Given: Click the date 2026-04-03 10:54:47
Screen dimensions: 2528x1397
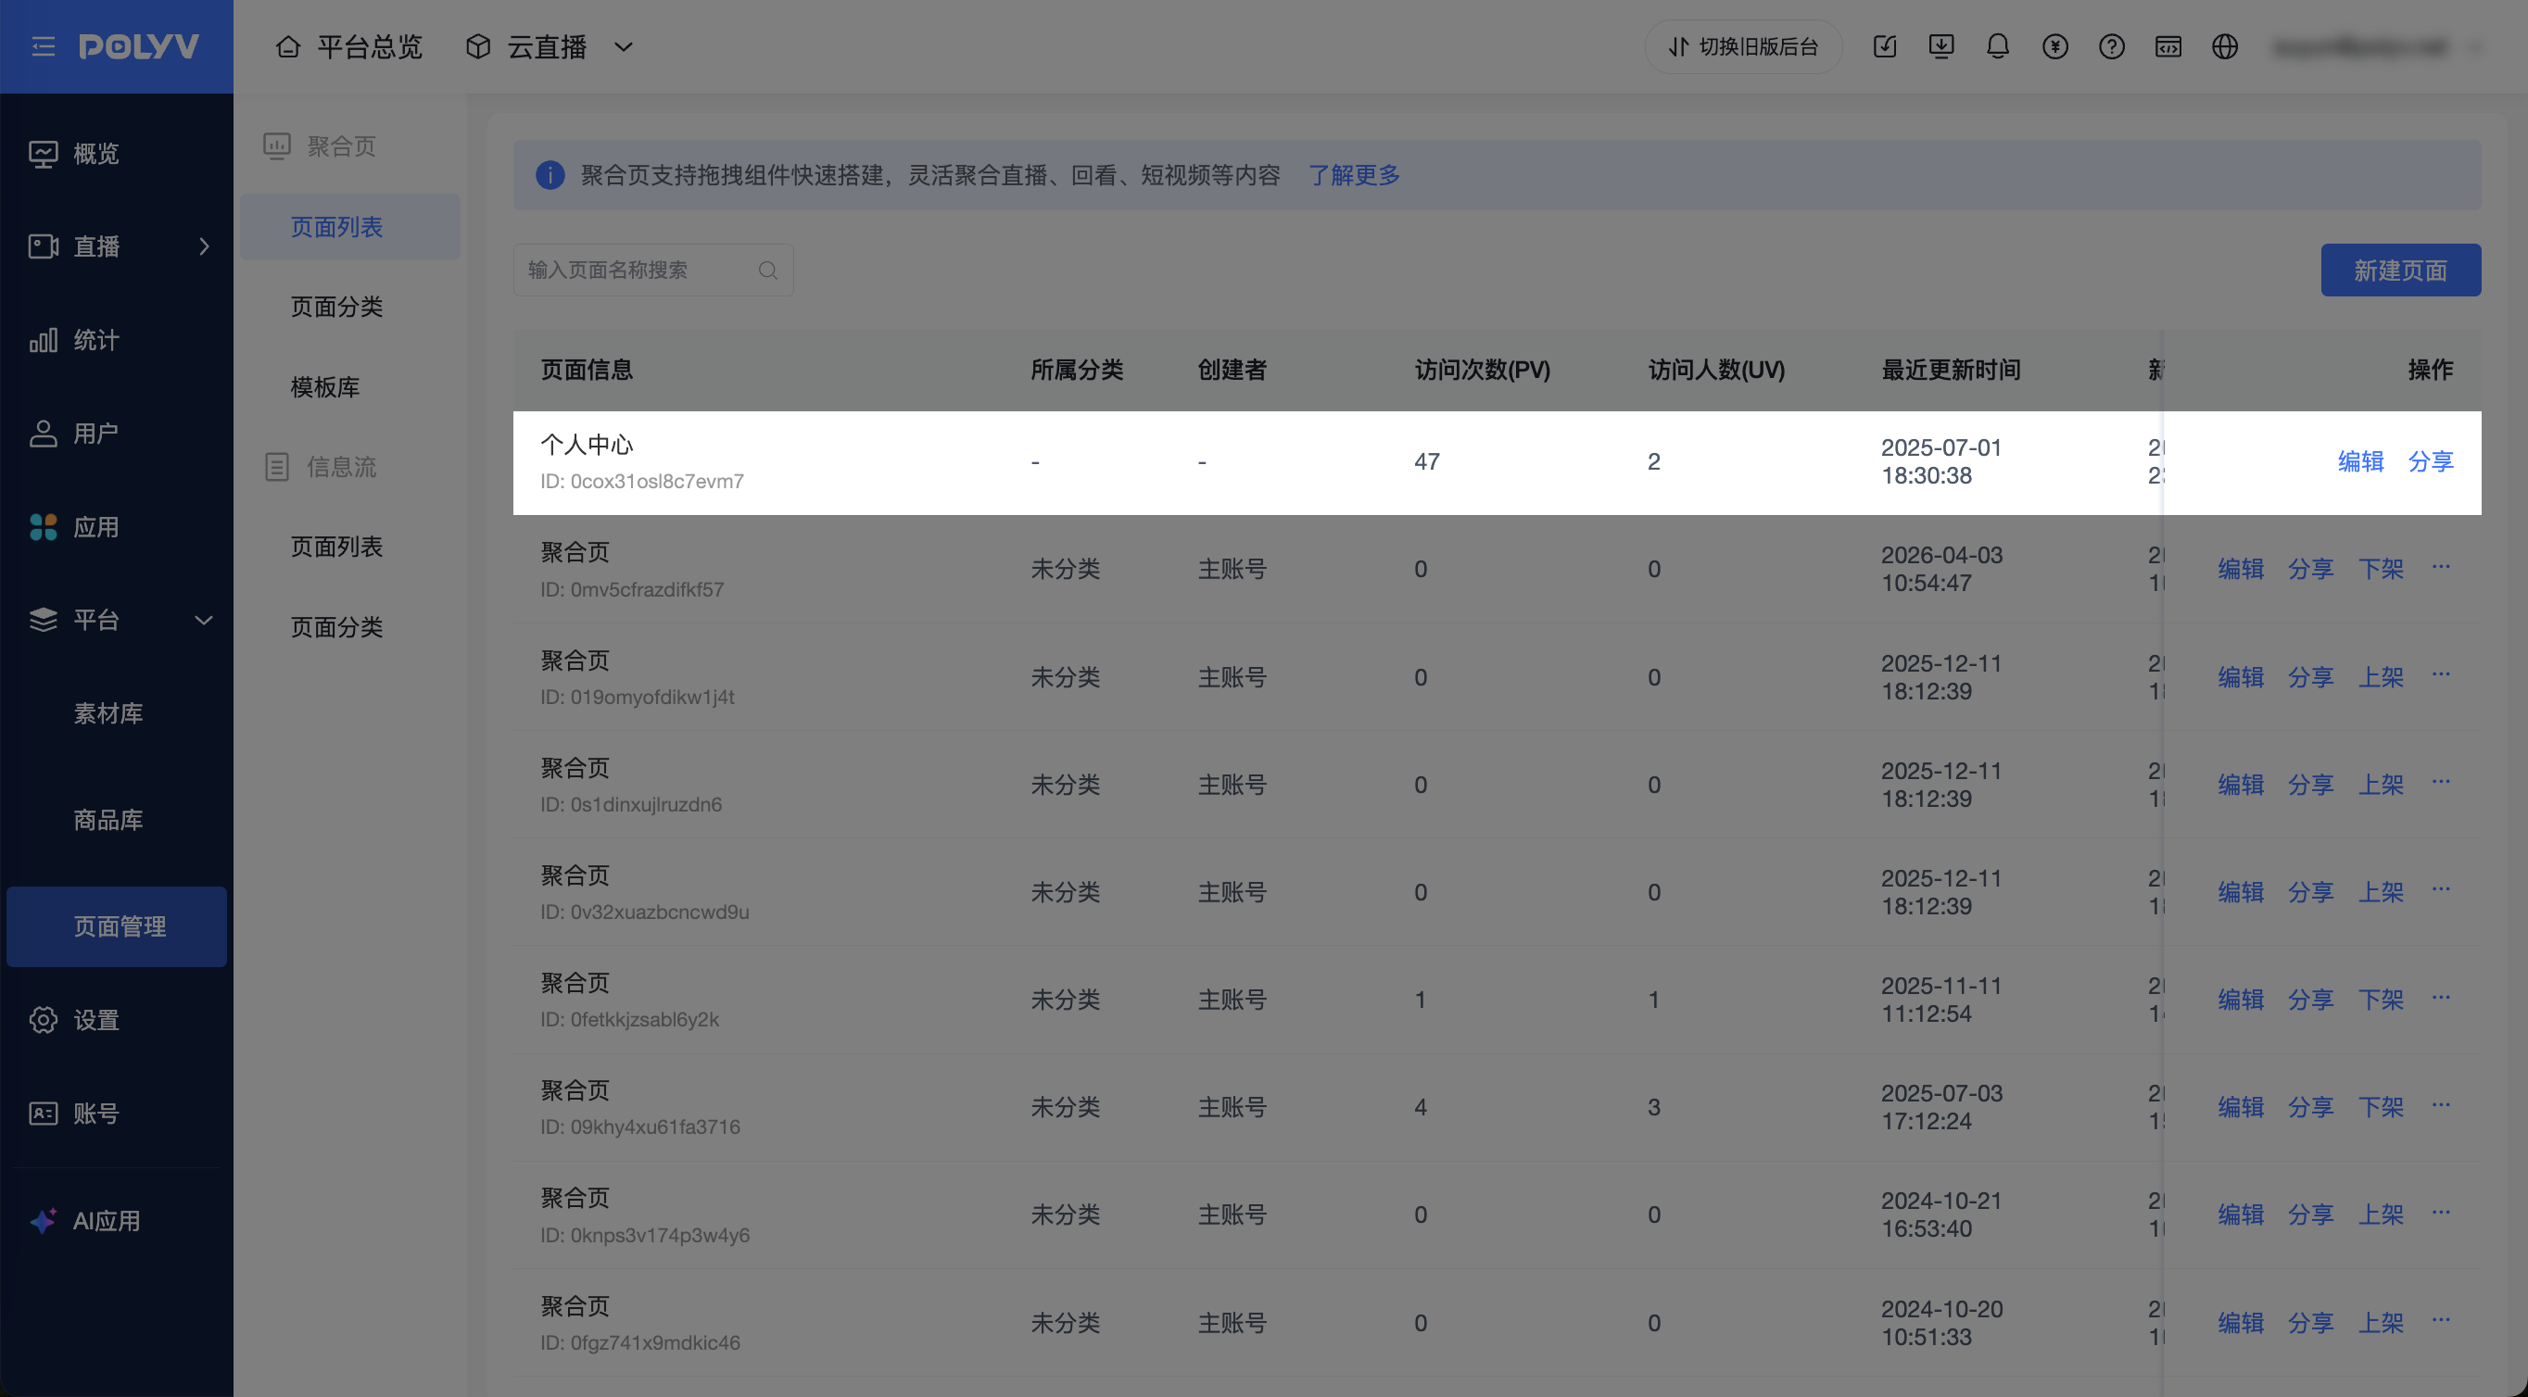Looking at the screenshot, I should 1941,568.
